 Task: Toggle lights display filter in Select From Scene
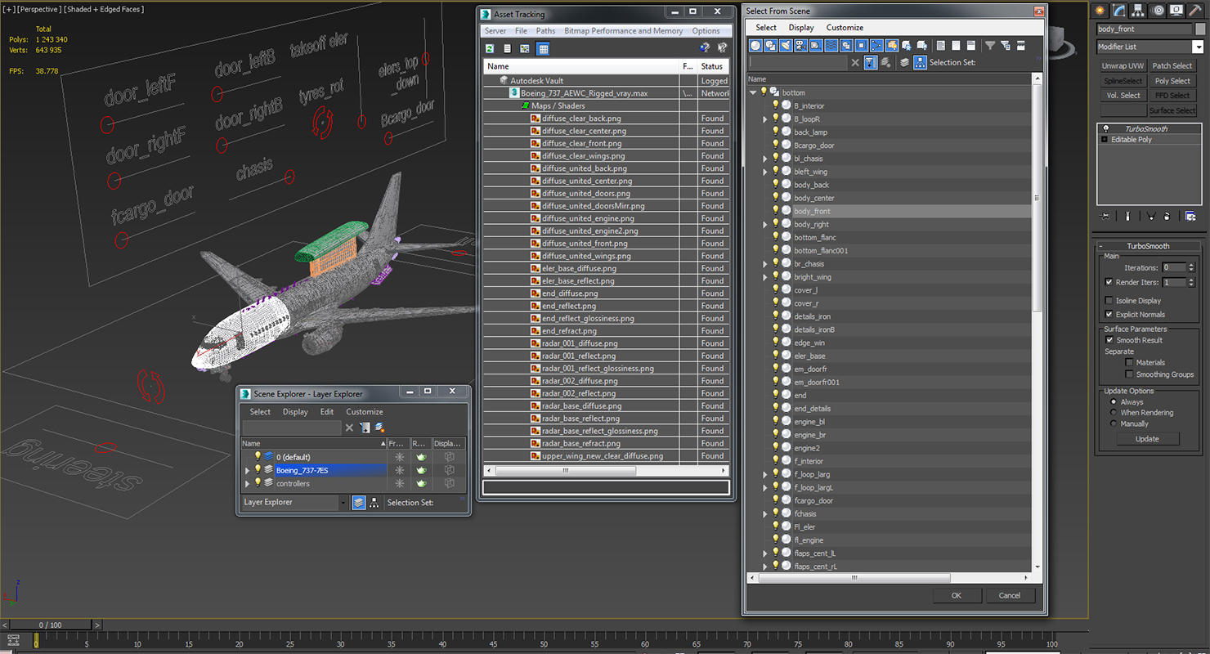click(786, 46)
